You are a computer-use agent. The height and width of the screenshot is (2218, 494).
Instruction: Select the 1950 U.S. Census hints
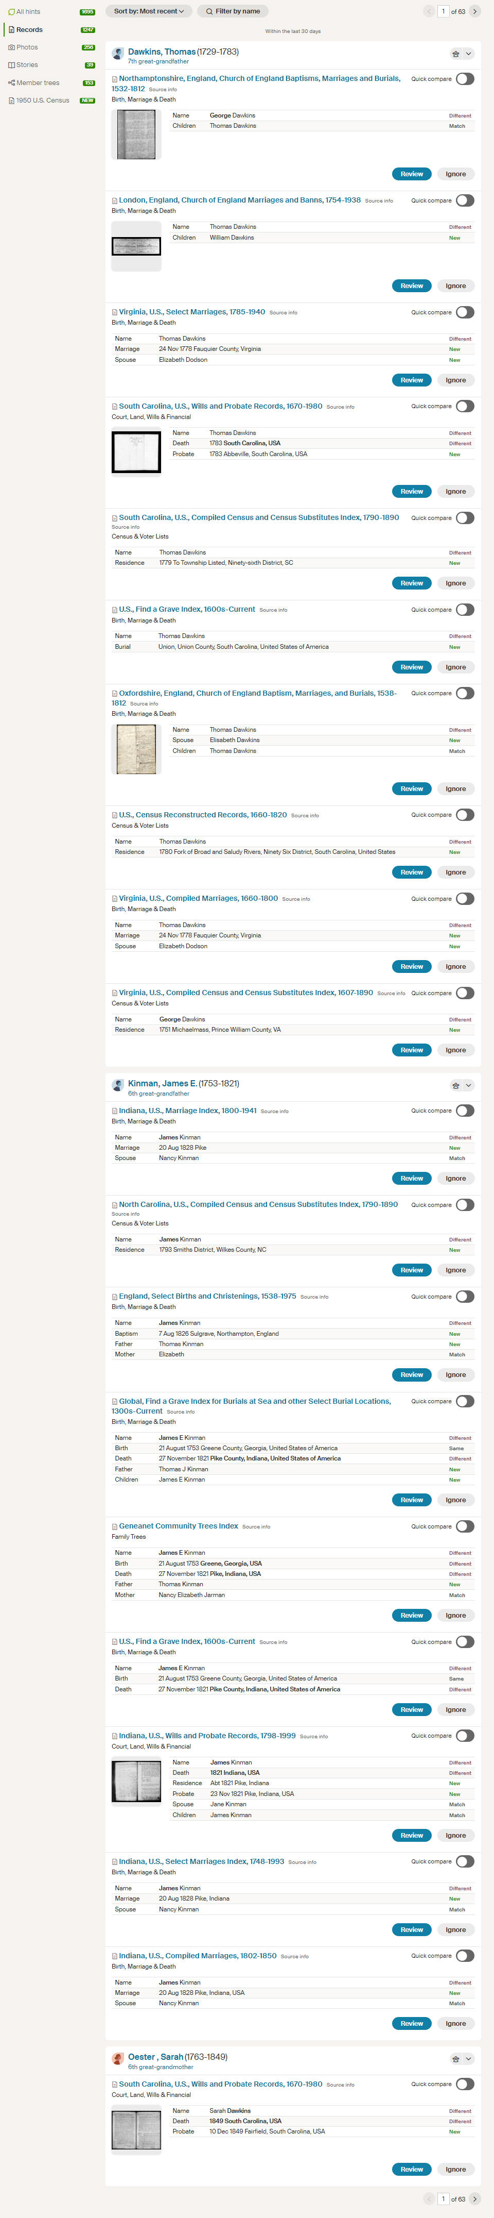[42, 100]
